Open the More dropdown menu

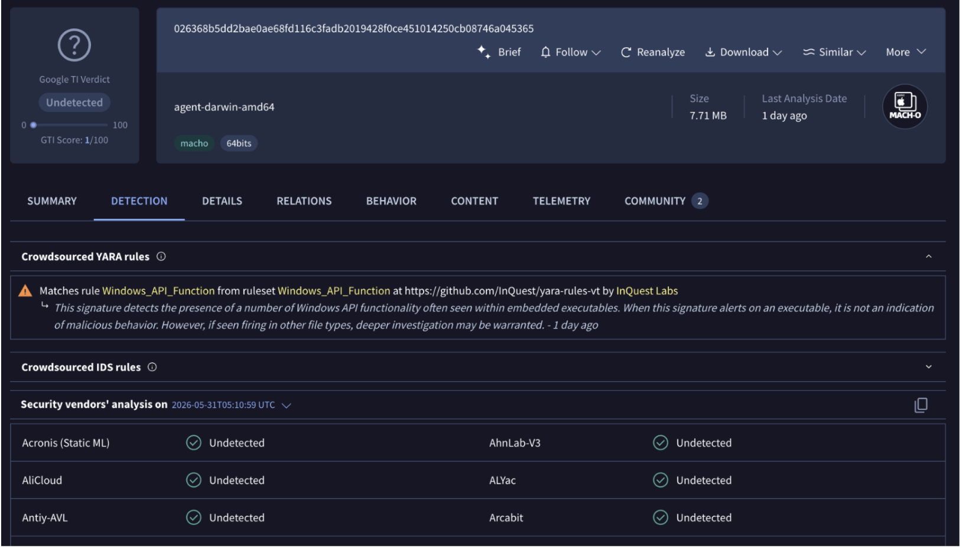point(906,52)
